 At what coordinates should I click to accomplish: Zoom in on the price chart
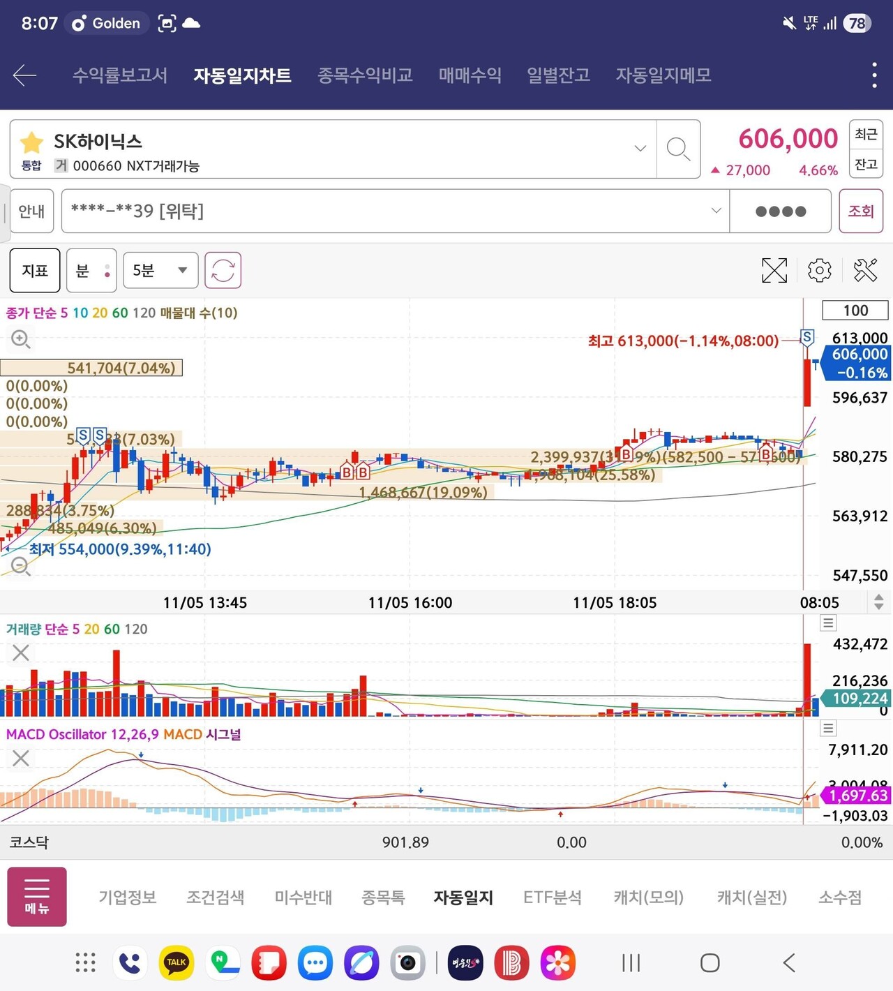[x=20, y=339]
